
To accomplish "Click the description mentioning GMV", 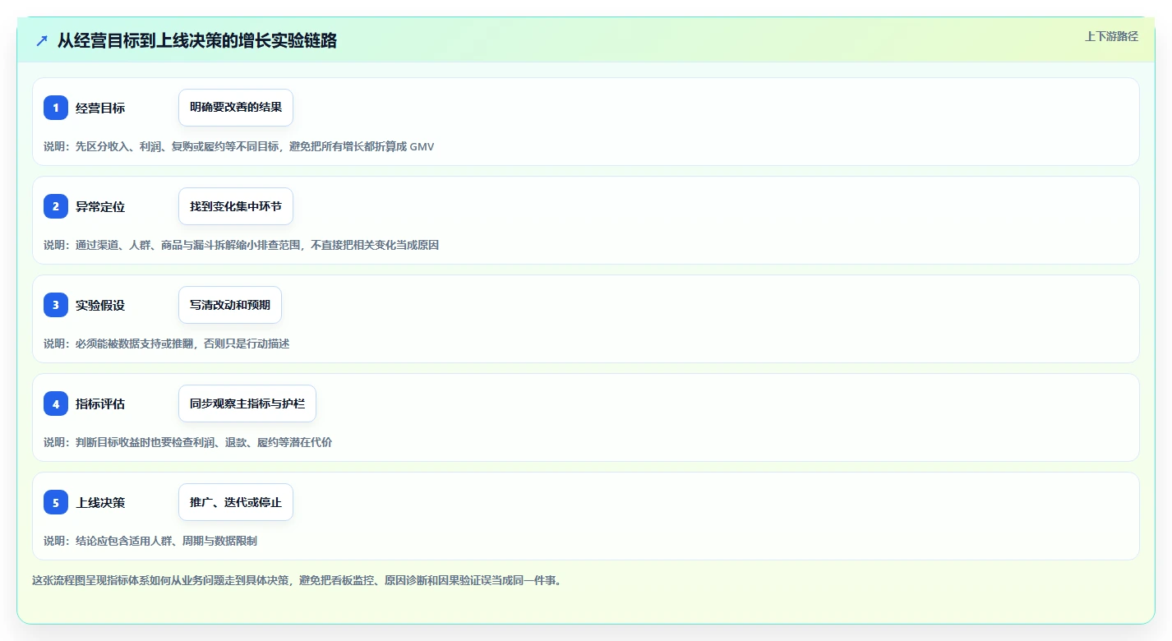I will [x=239, y=146].
